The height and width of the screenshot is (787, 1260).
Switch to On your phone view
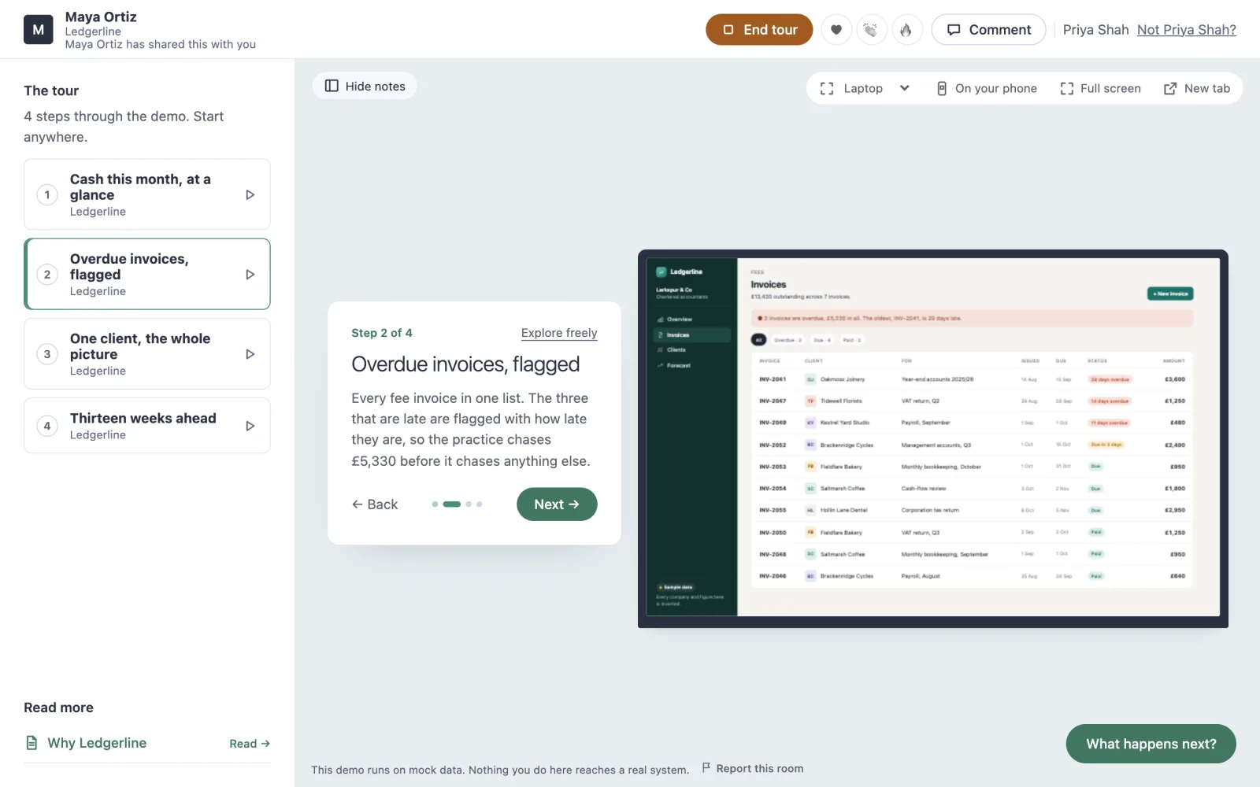[986, 88]
